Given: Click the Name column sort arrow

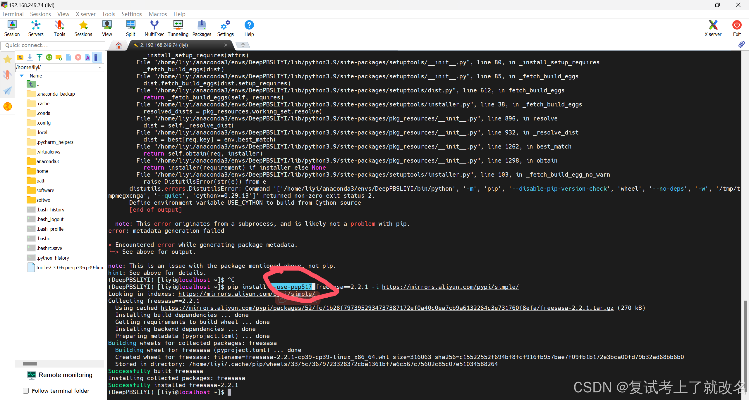Looking at the screenshot, I should click(x=22, y=76).
